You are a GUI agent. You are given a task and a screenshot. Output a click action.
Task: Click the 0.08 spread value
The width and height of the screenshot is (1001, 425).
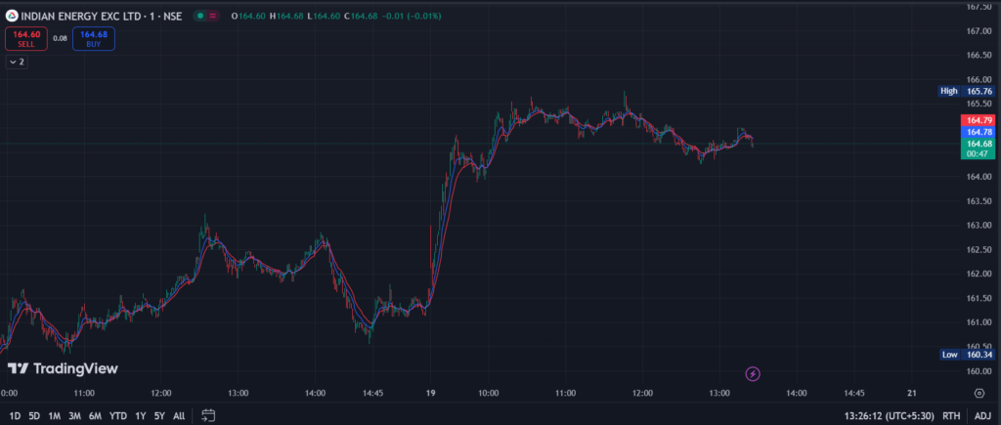(60, 38)
